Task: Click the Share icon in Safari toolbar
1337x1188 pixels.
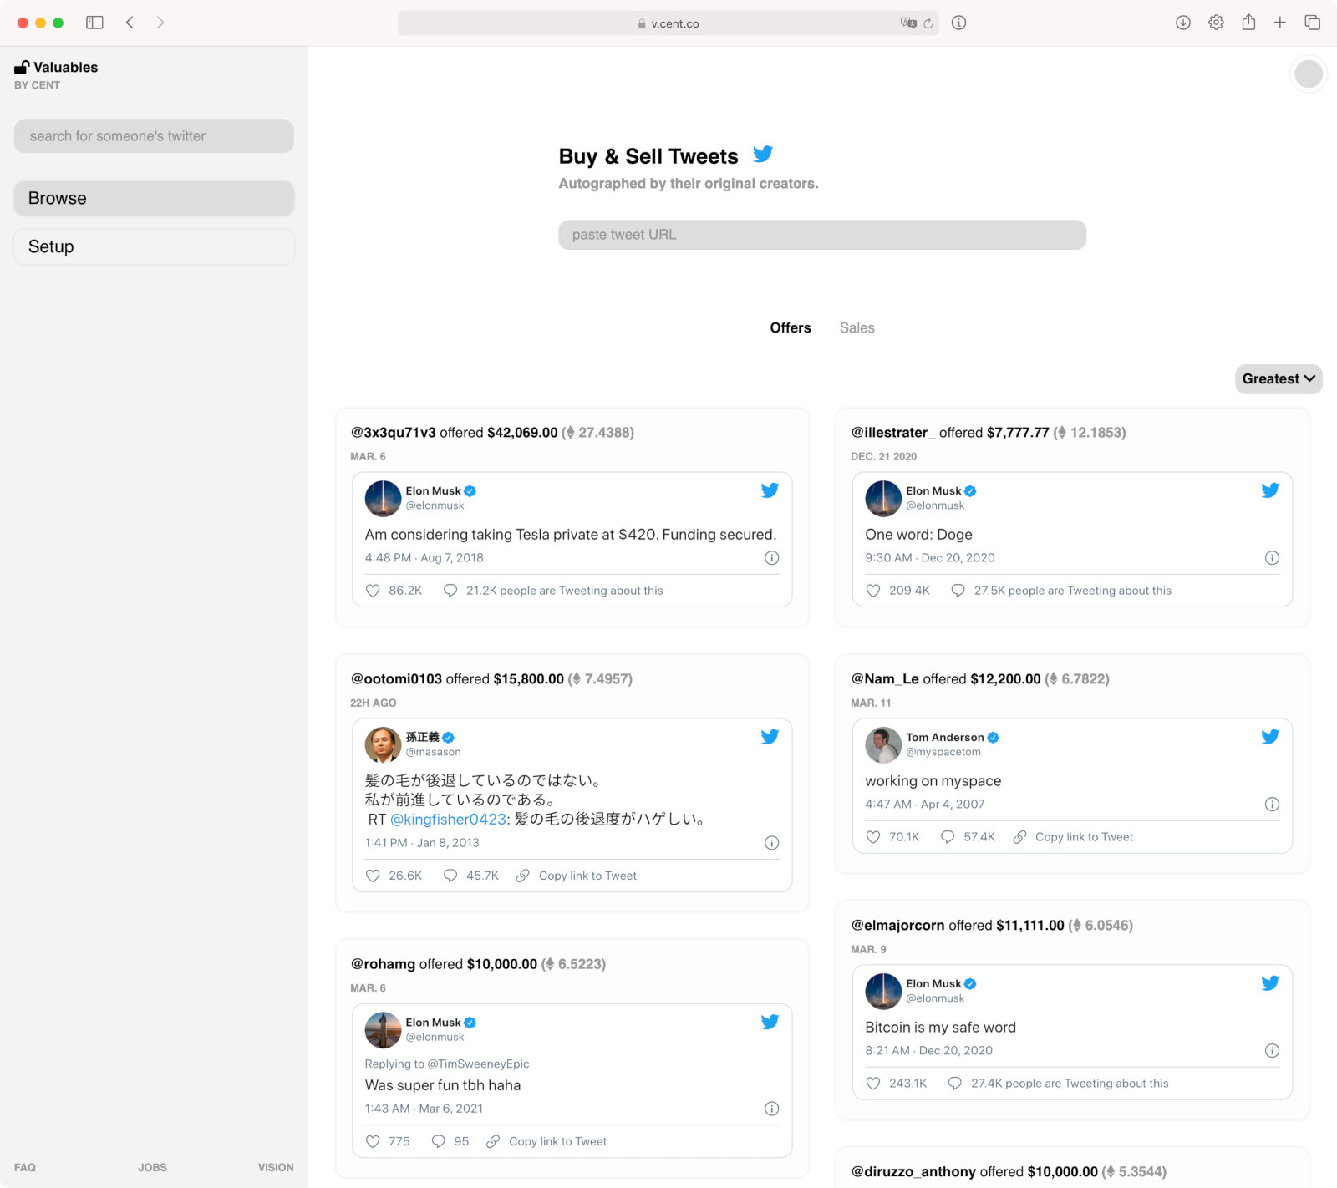Action: pos(1248,23)
